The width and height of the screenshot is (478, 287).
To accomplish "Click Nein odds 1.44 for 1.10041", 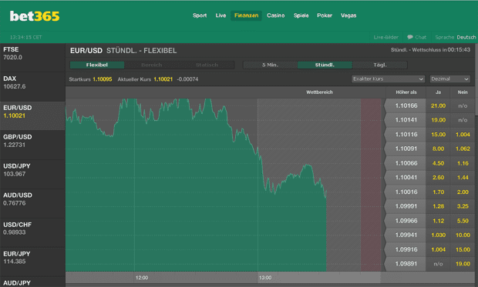I will tap(463, 178).
